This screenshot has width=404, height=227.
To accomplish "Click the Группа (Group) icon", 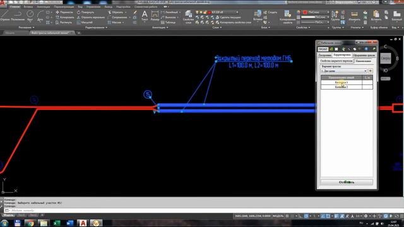I will pyautogui.click(x=335, y=15).
